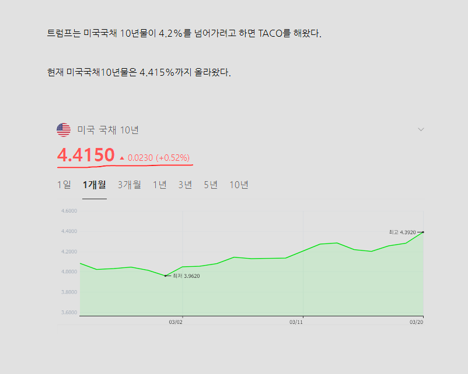Image resolution: width=468 pixels, height=374 pixels.
Task: Show the 5년 chart range
Action: tap(211, 185)
